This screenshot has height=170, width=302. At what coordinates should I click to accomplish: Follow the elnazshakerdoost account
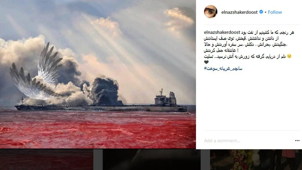(275, 12)
